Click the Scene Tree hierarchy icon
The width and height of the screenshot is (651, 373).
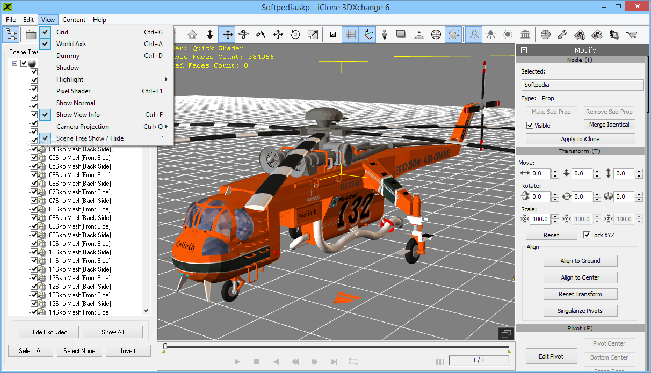click(11, 35)
